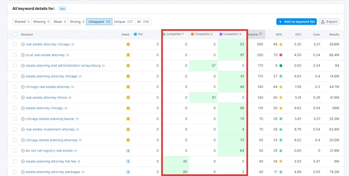Expand arrows after 'estate attorney chicago'
This screenshot has width=349, height=176.
click(66, 108)
